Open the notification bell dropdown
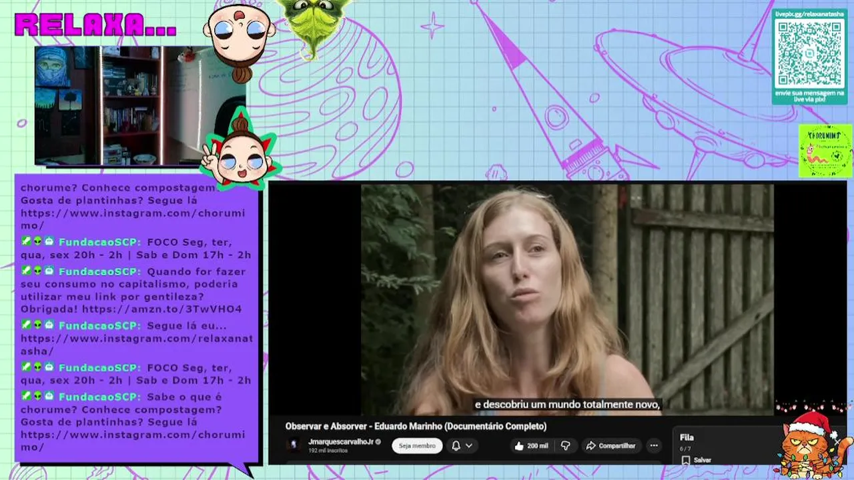Viewport: 854px width, 480px height. pos(462,445)
